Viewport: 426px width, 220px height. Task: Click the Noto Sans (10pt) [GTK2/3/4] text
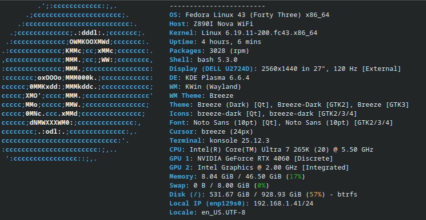point(339,122)
